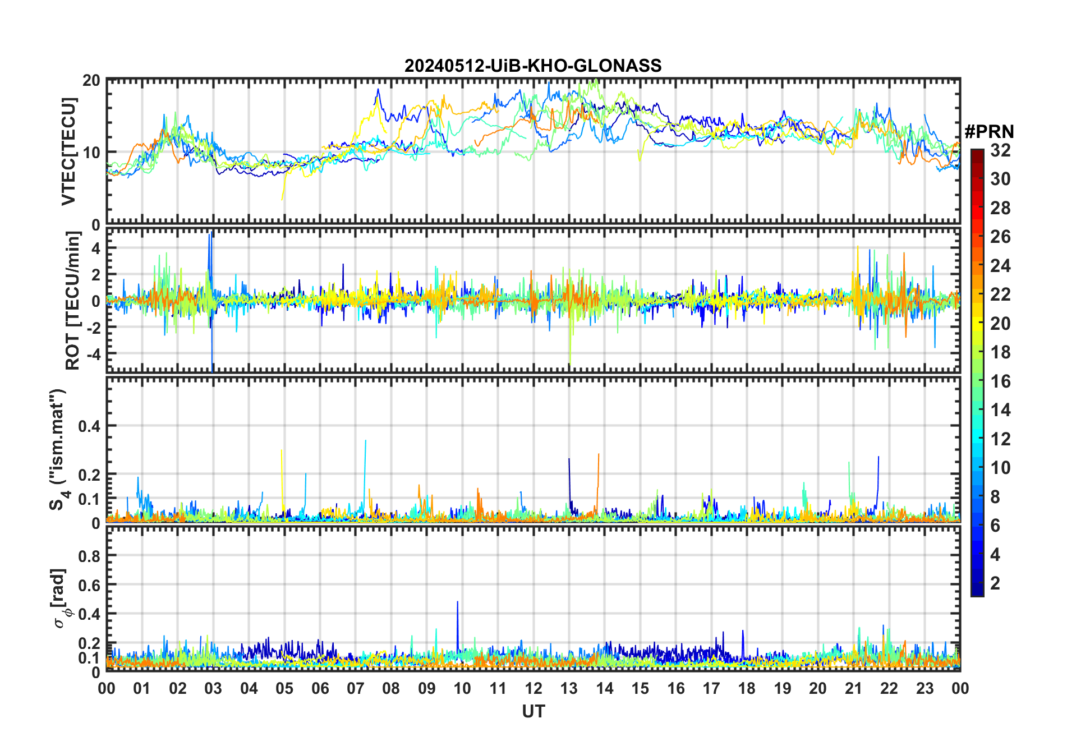This screenshot has width=1067, height=746.
Task: Click the VTEC[TECU] y-axis label
Action: click(68, 151)
